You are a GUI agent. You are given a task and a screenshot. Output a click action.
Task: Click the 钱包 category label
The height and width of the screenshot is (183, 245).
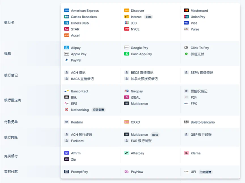click(8, 54)
